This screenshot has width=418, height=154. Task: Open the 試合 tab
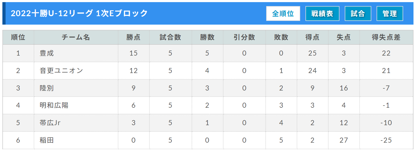pyautogui.click(x=358, y=13)
